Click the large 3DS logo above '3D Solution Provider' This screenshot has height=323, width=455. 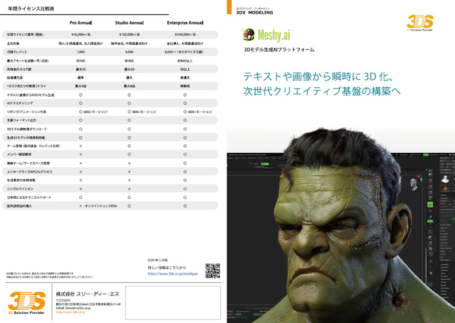click(26, 301)
